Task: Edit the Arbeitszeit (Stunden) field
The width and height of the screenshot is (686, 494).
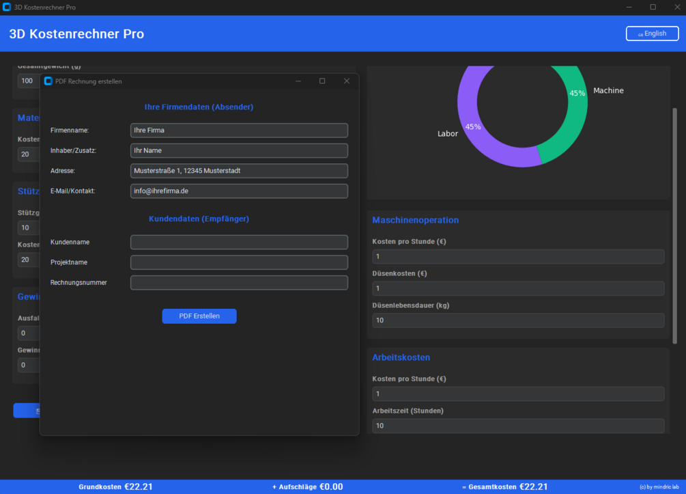Action: [518, 426]
